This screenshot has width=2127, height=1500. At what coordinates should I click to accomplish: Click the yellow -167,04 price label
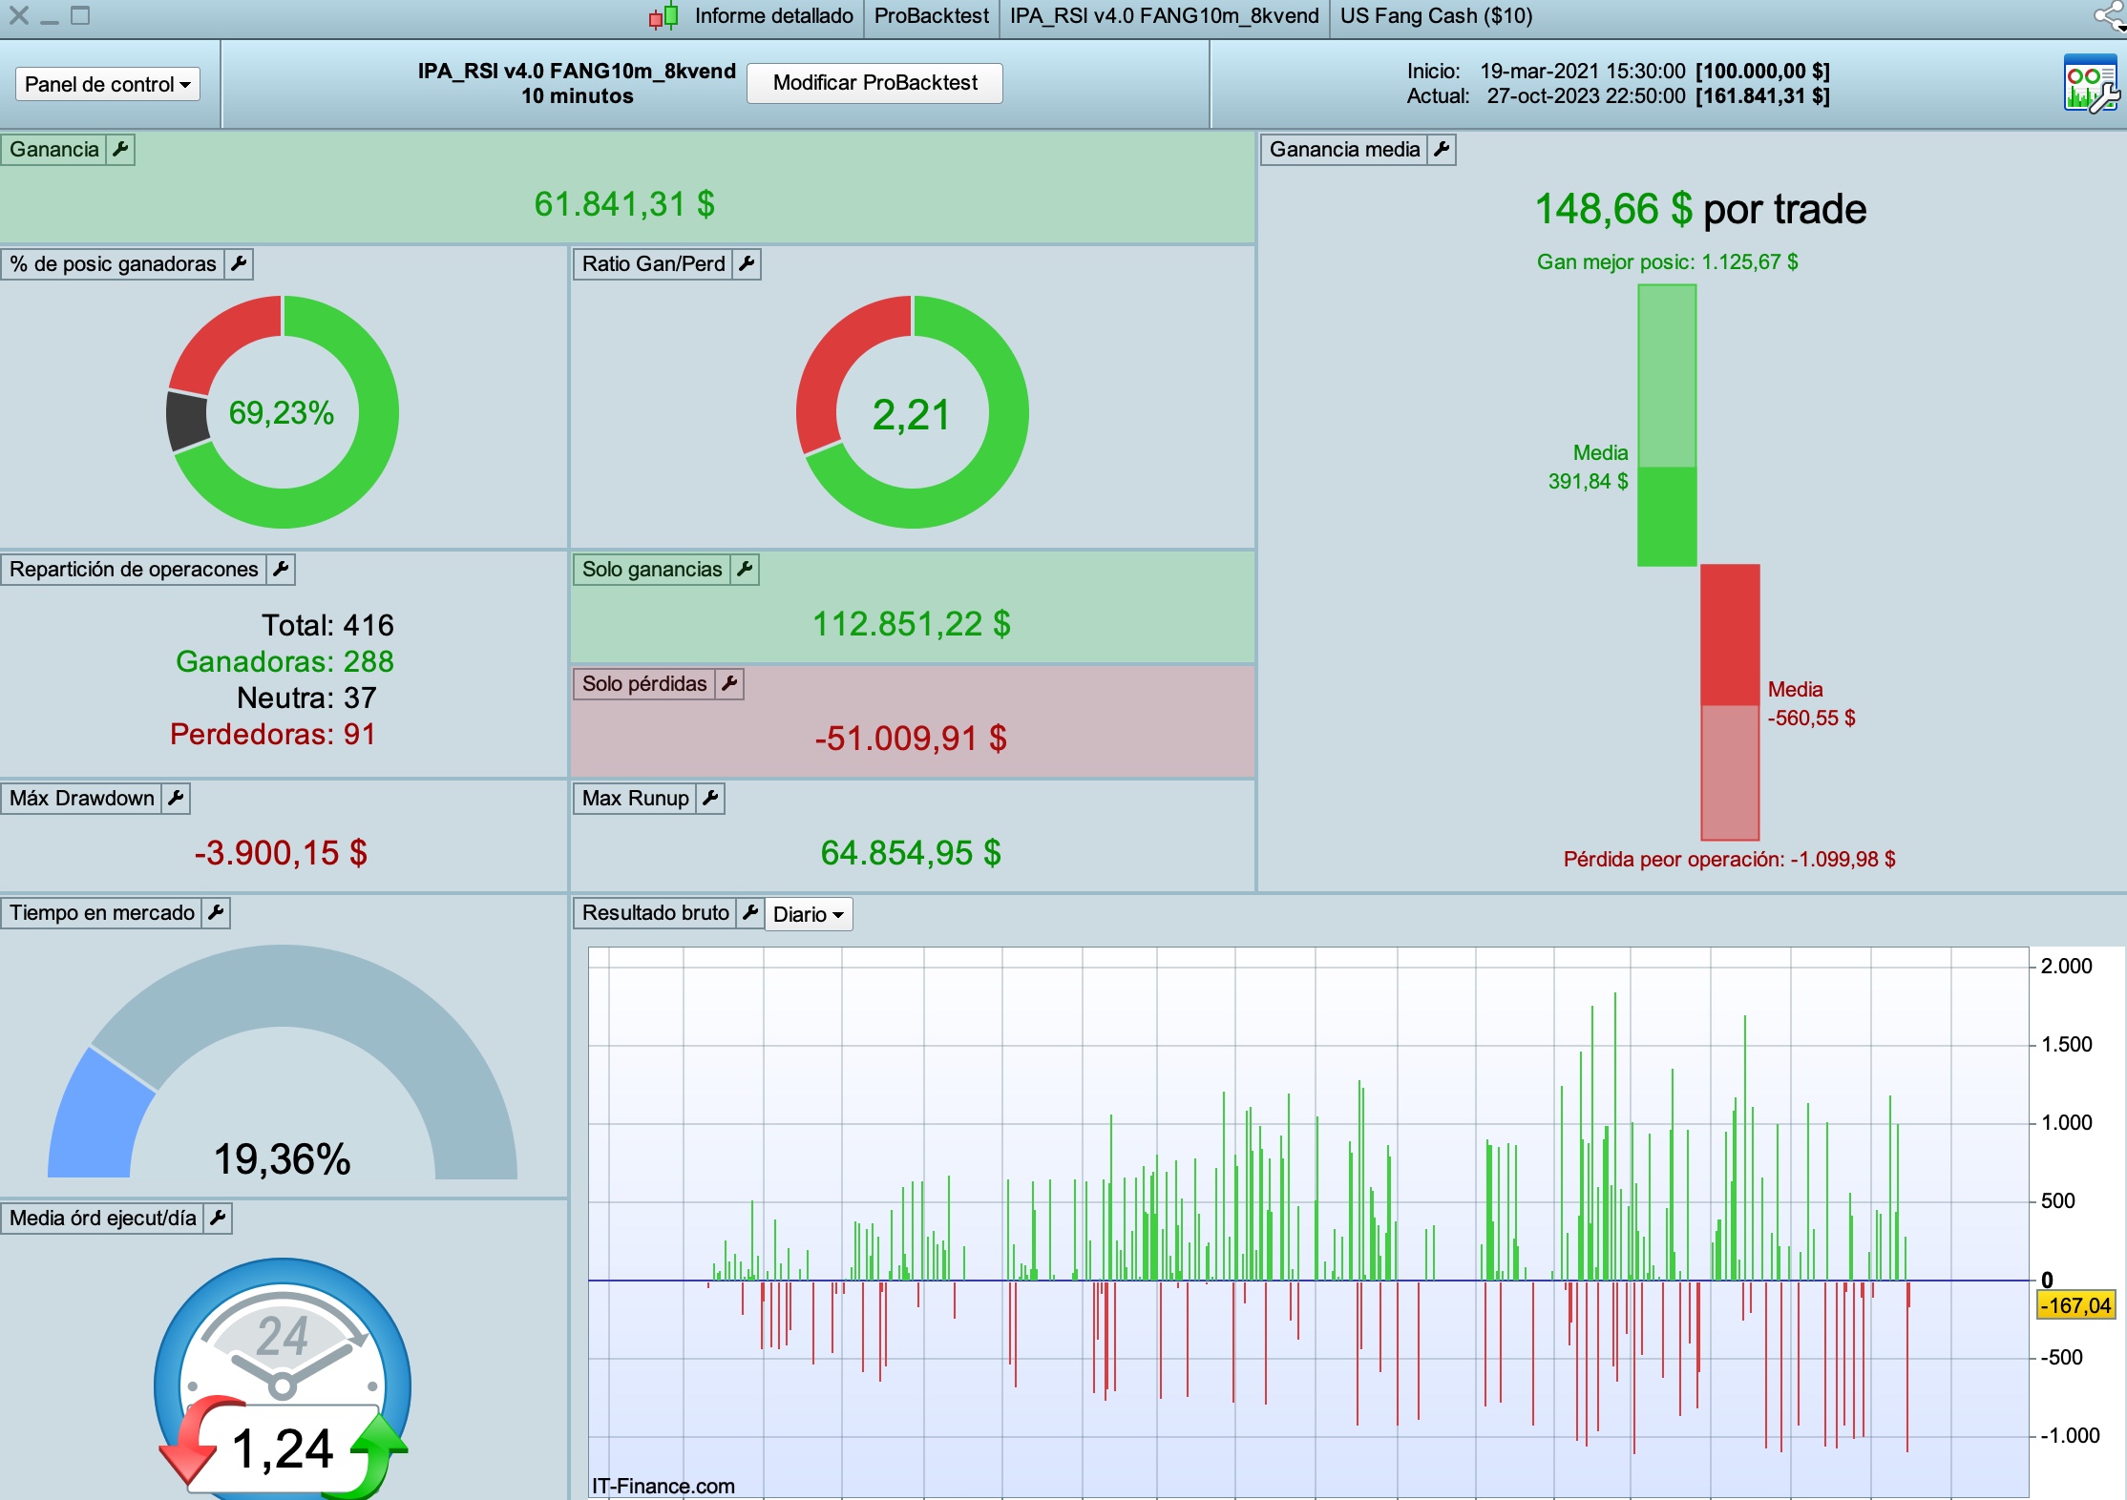[x=2076, y=1305]
